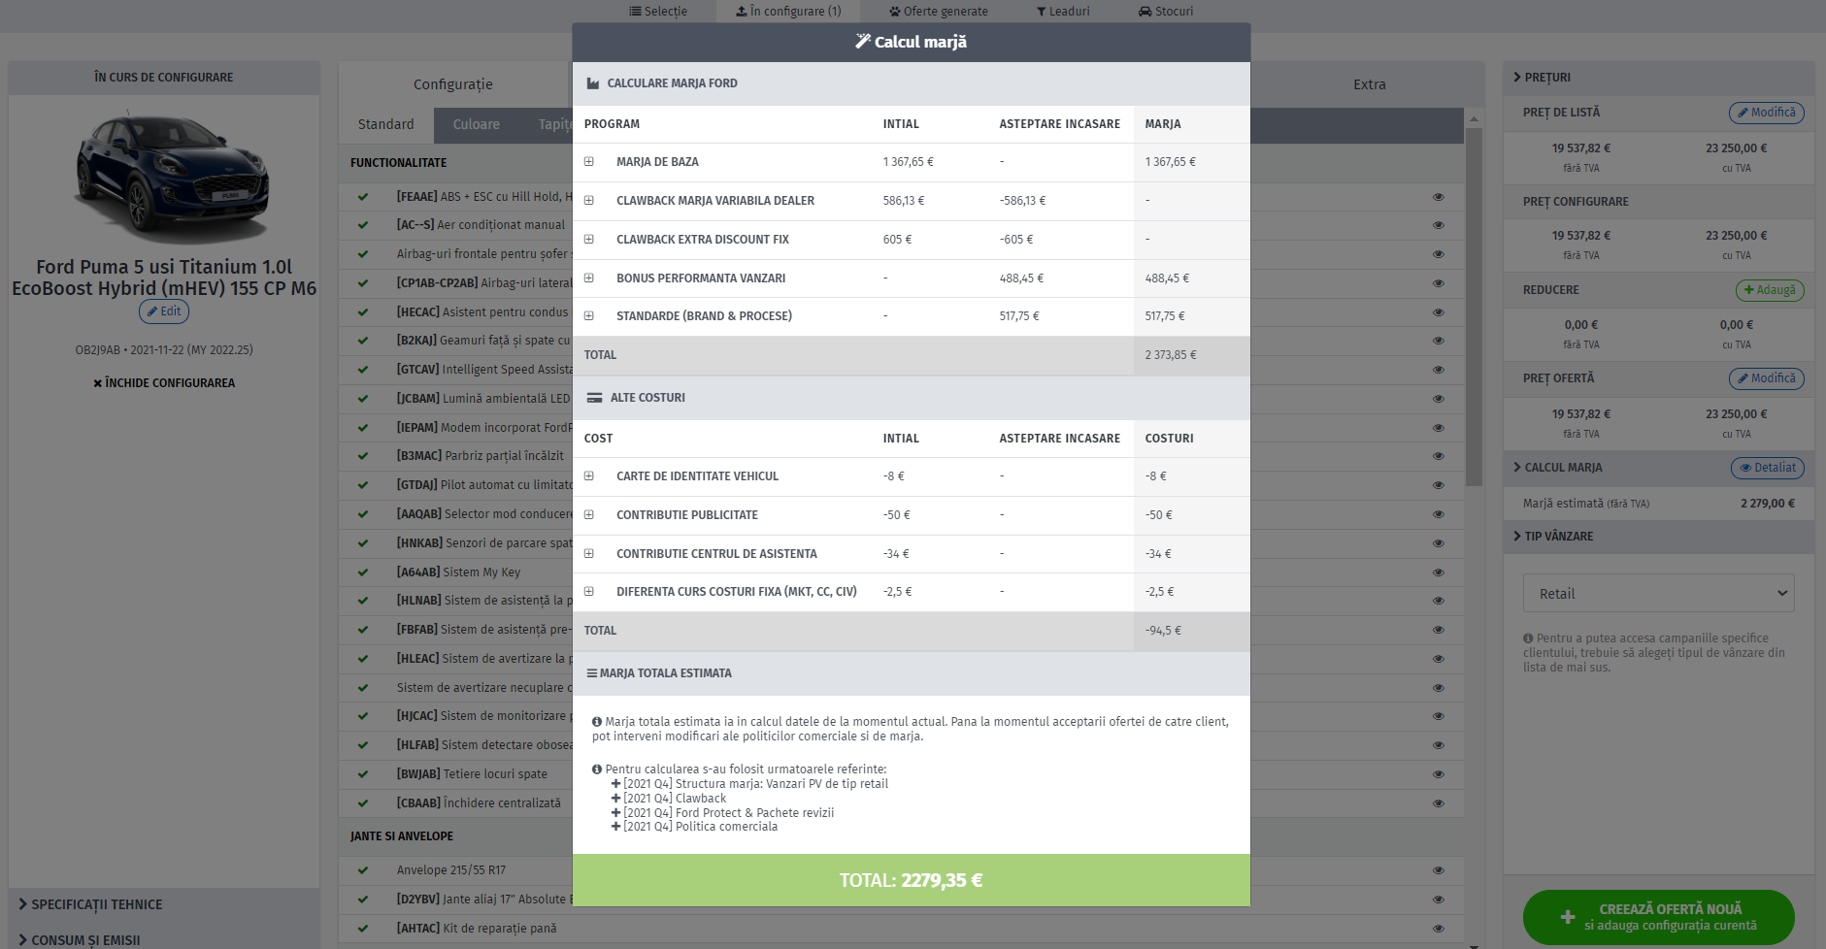Expand Politica comerciala reference plus icon

coord(615,827)
